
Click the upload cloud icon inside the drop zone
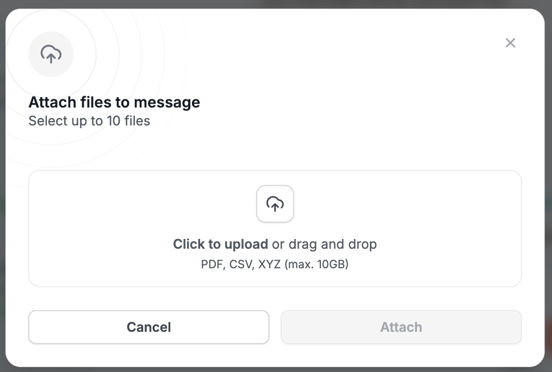point(275,204)
